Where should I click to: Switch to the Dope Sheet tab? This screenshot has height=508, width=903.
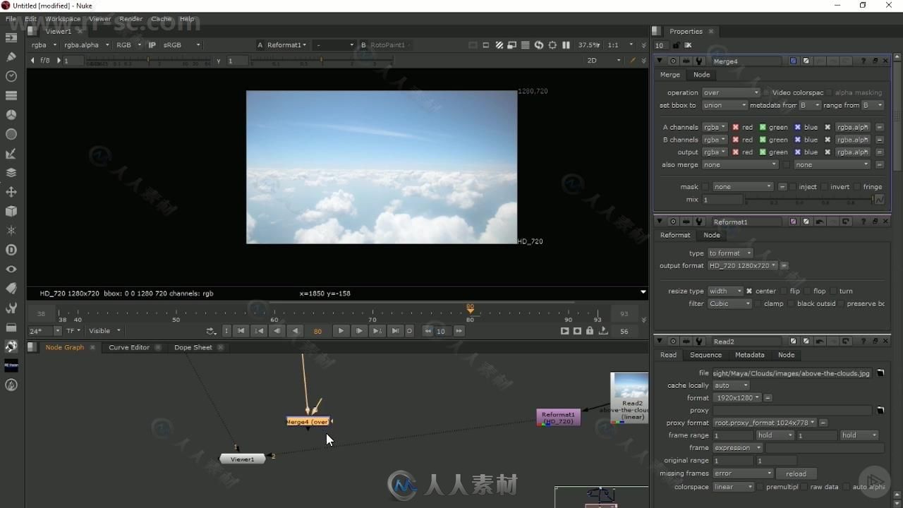[x=193, y=347]
